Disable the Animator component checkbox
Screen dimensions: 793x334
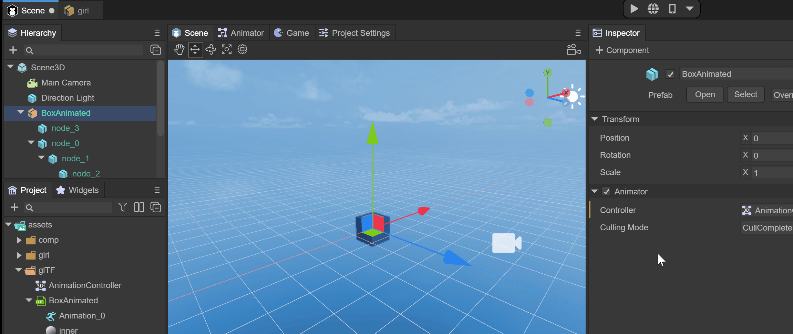pos(607,192)
